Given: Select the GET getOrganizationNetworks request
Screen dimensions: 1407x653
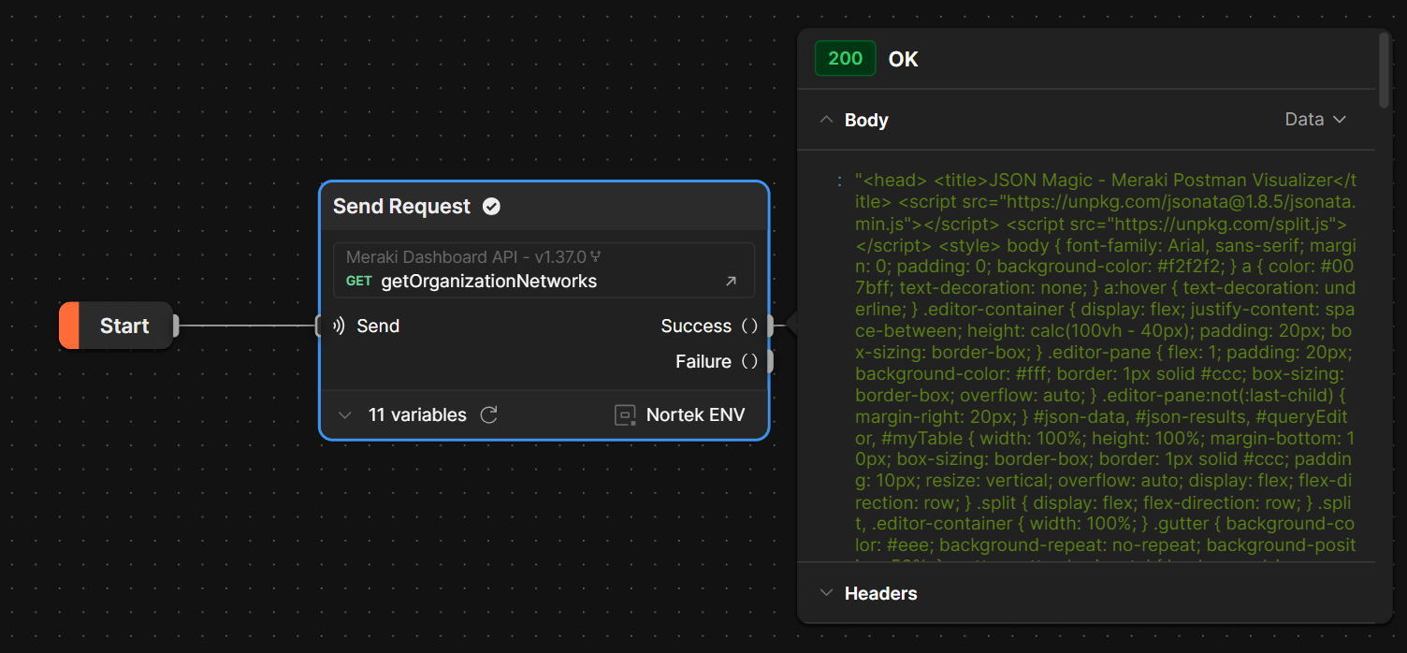Looking at the screenshot, I should [x=488, y=282].
